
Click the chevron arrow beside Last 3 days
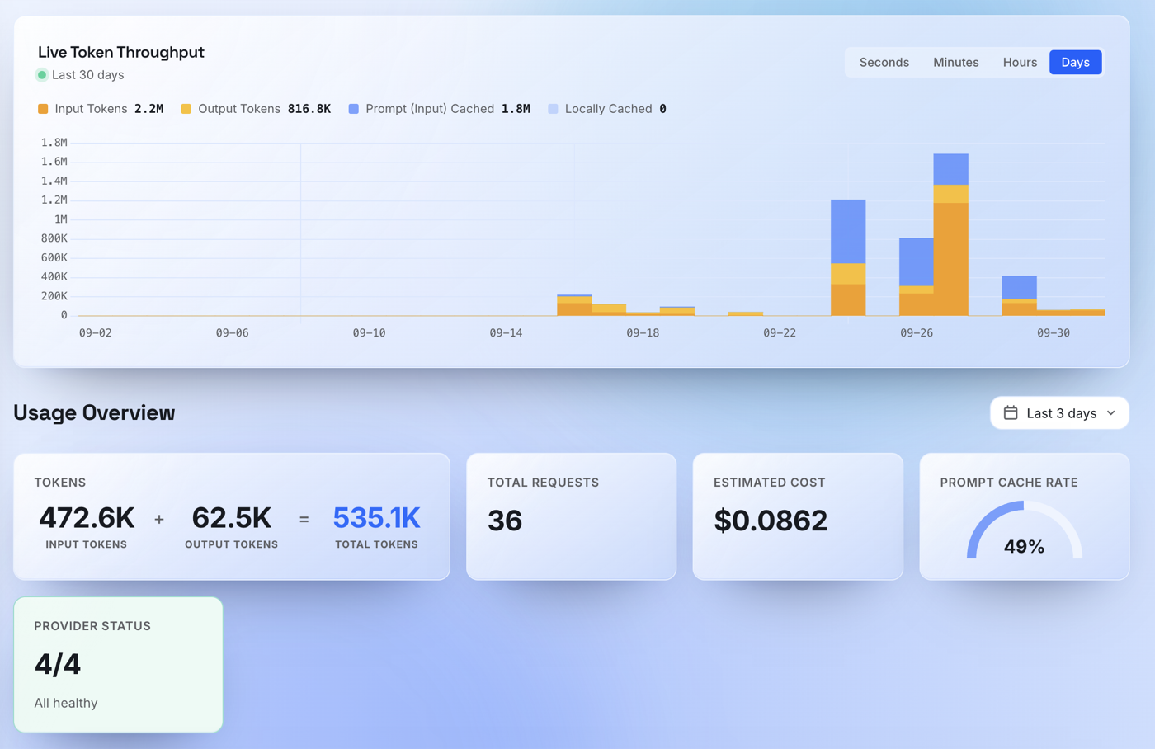coord(1111,413)
